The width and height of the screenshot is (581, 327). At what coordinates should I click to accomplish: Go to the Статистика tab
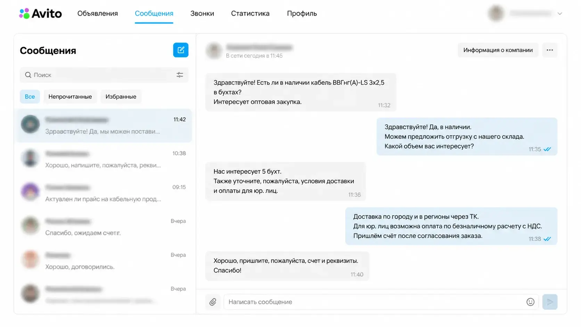pyautogui.click(x=250, y=14)
